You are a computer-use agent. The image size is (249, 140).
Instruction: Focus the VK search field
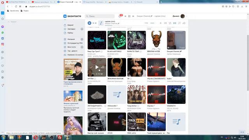pos(100,16)
